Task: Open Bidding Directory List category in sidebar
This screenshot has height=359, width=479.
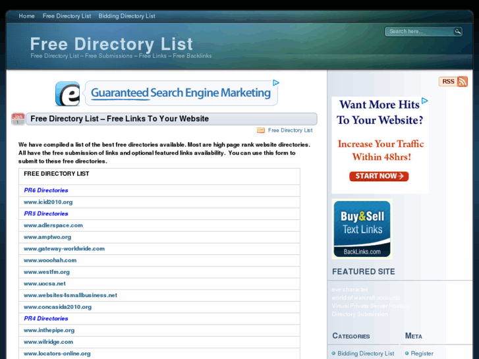Action: coord(366,354)
